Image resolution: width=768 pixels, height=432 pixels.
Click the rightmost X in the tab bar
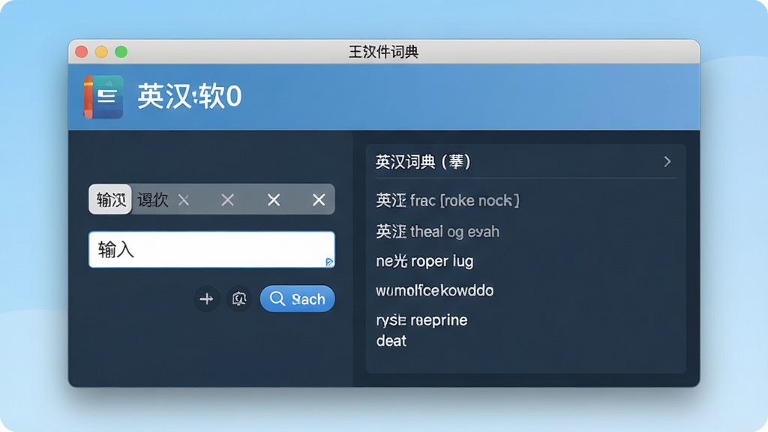coord(319,199)
